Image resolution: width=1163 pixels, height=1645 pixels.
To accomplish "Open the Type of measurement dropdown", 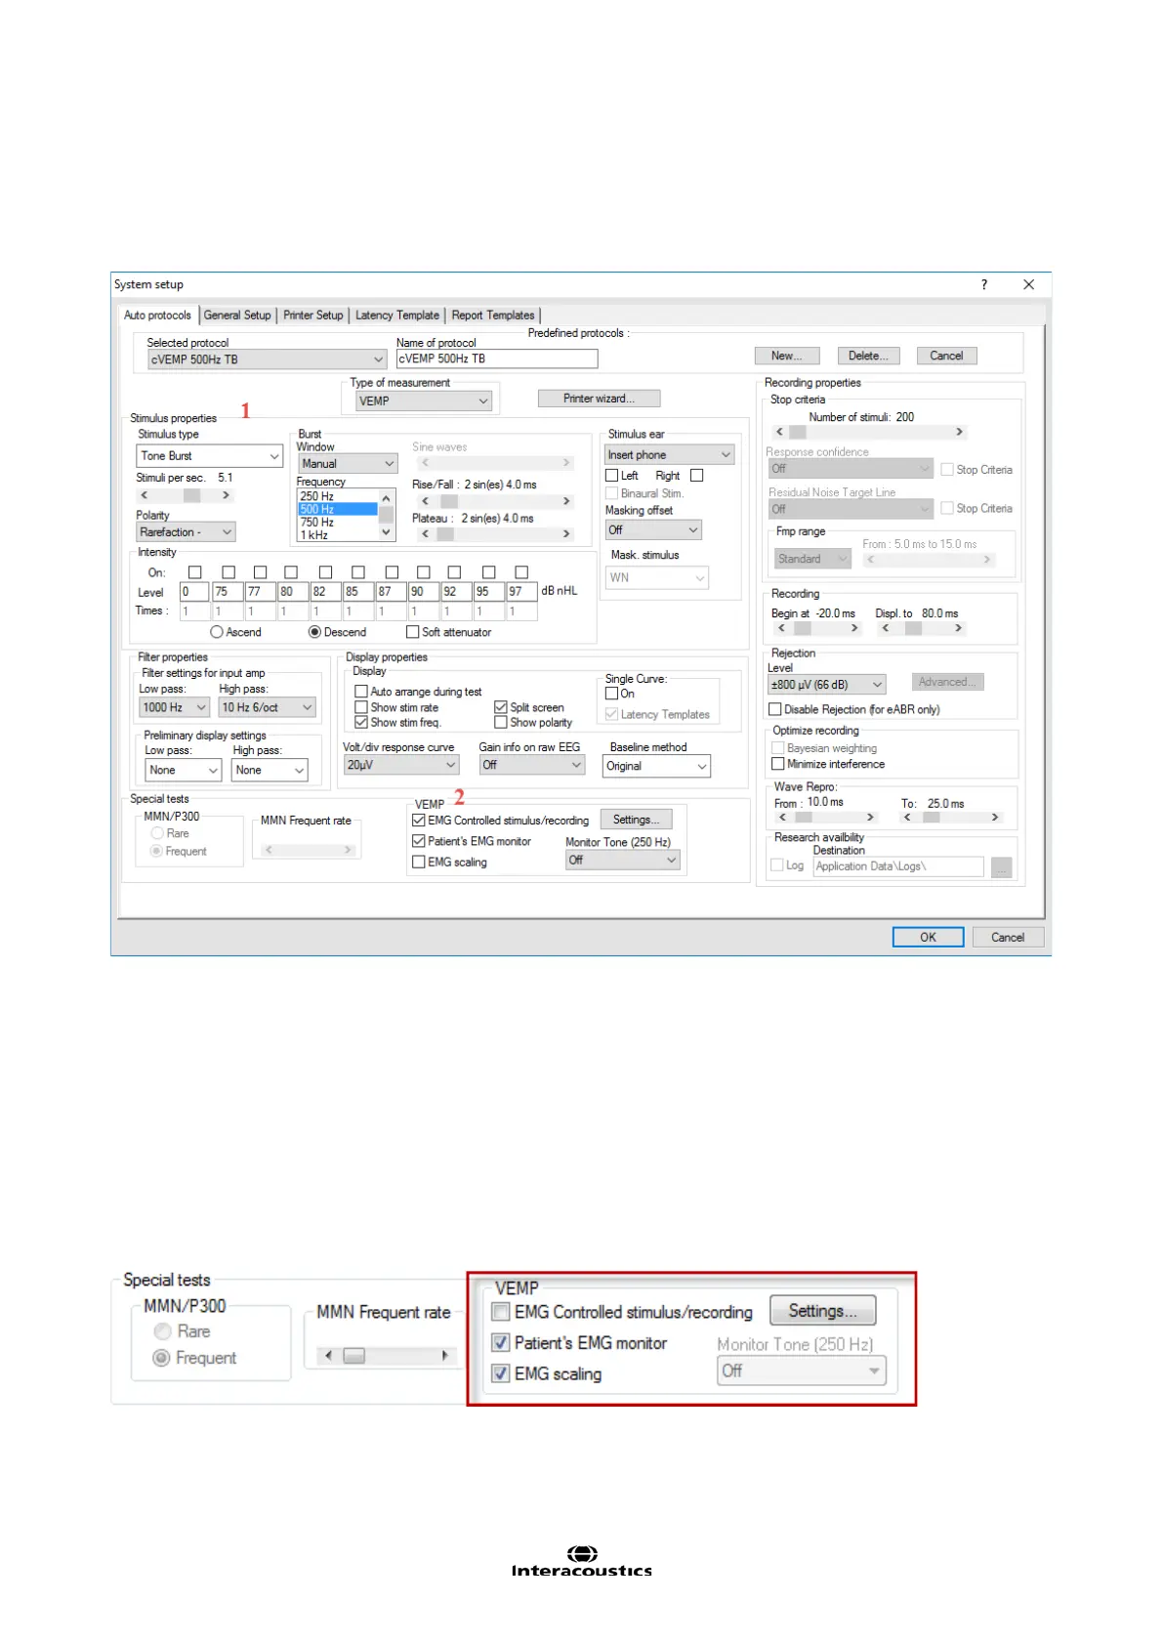I will [424, 401].
